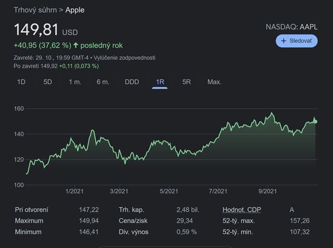
Task: Click the Maximum value 149,94
Action: (x=89, y=221)
